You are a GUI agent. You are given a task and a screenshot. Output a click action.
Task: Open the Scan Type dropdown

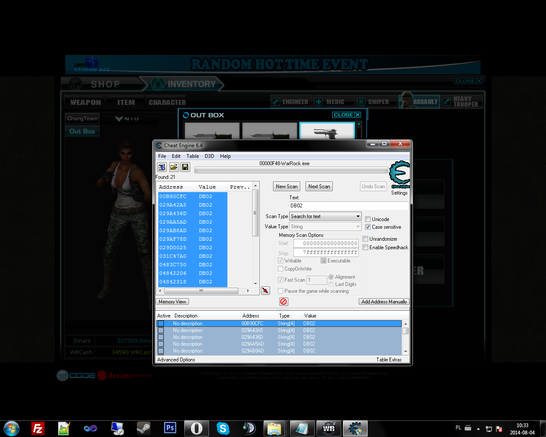point(325,216)
